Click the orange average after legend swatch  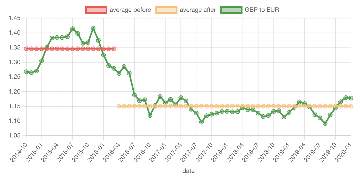[166, 10]
